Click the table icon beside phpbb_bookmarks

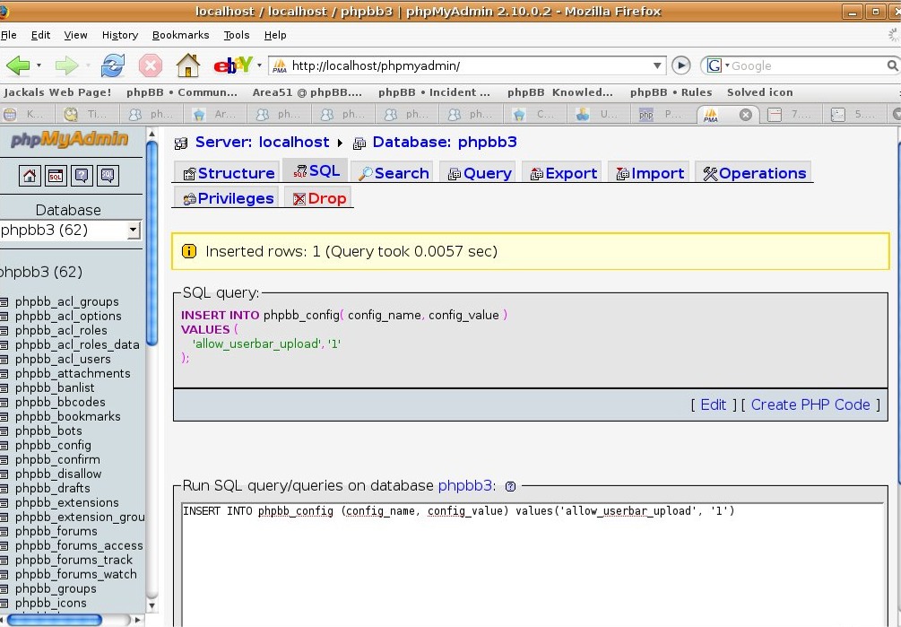[x=4, y=417]
